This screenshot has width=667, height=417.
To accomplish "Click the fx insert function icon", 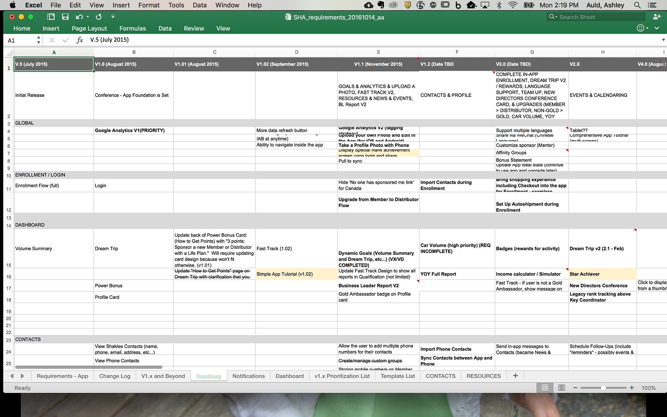I will pyautogui.click(x=80, y=40).
